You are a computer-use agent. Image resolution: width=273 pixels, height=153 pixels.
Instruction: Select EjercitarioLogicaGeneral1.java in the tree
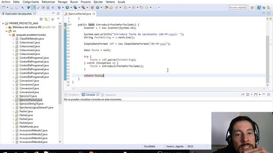click(x=36, y=108)
